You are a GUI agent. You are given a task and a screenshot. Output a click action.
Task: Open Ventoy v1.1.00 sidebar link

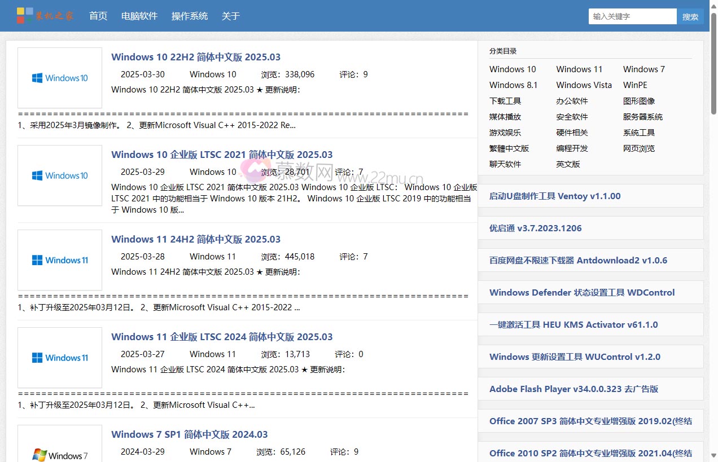pyautogui.click(x=555, y=196)
